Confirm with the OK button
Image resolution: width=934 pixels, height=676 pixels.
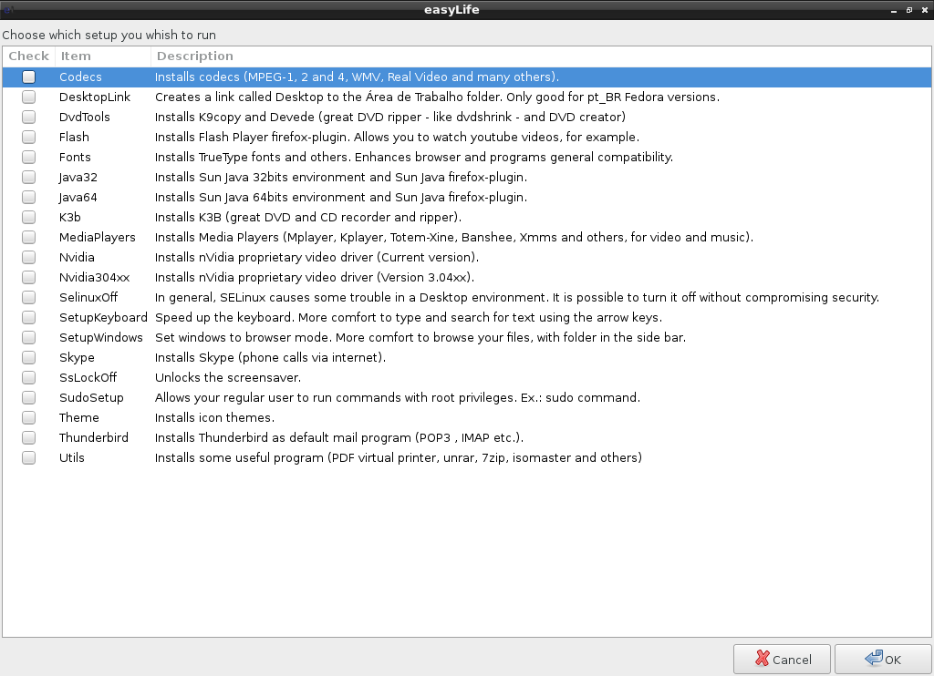(x=883, y=660)
